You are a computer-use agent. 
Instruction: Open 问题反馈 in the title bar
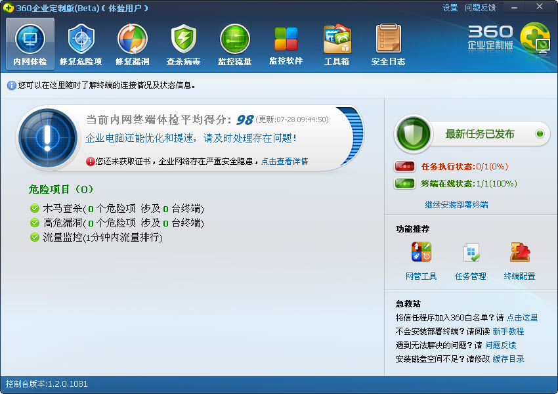tap(480, 7)
